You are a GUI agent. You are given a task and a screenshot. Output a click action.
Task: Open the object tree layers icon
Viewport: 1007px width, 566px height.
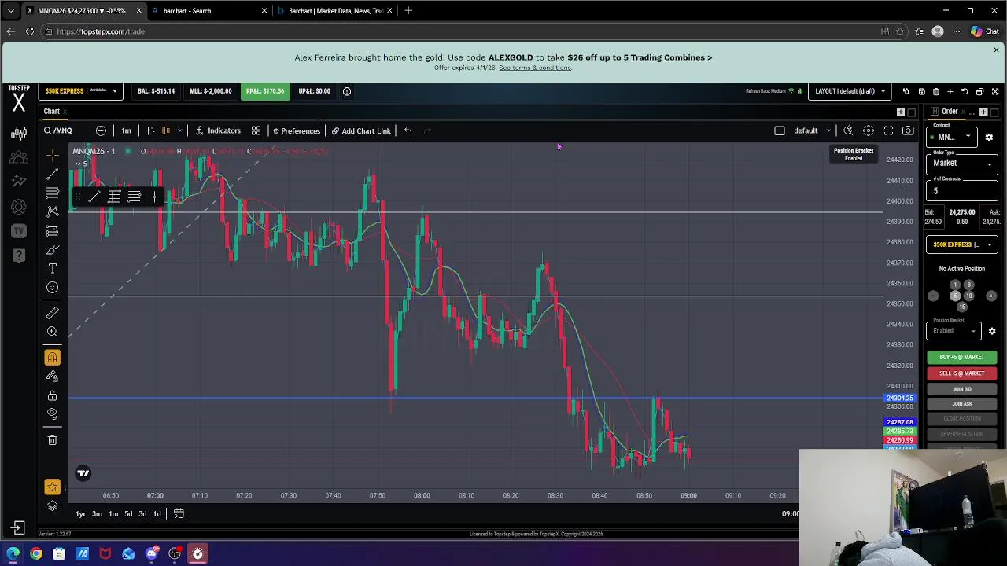(x=52, y=505)
